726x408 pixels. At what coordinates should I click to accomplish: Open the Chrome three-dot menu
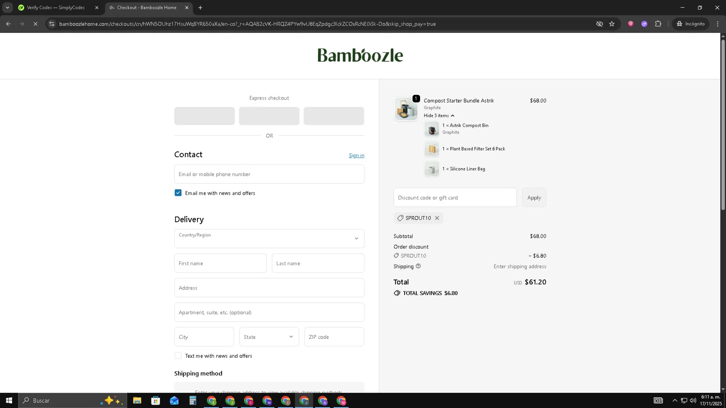718,24
